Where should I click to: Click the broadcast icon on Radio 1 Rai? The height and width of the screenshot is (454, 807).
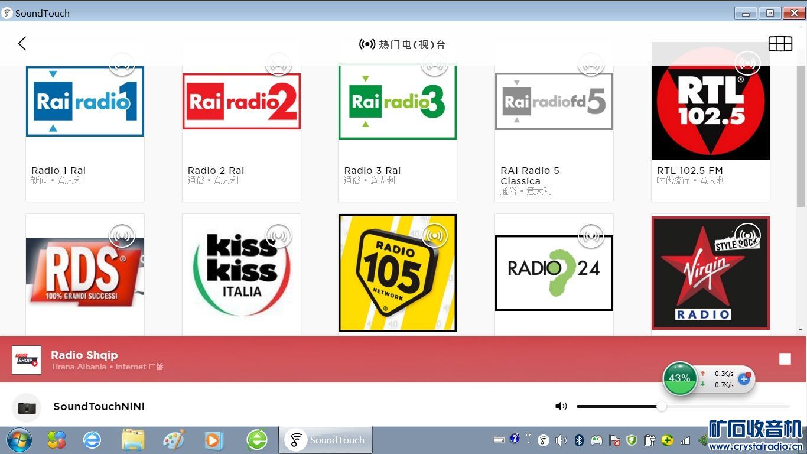click(122, 63)
